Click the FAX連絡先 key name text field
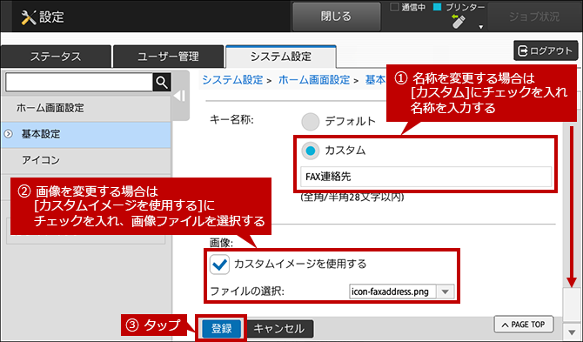 [x=426, y=177]
